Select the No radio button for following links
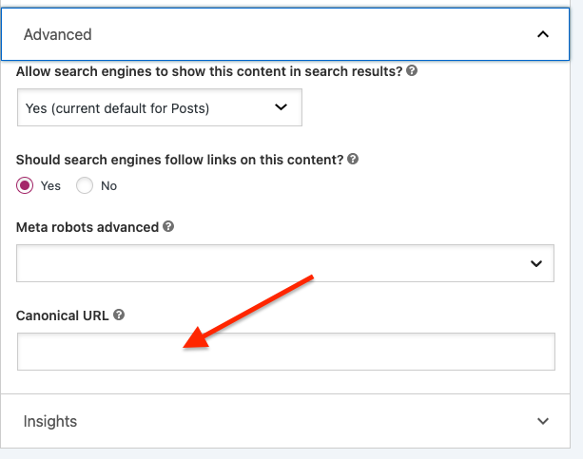The width and height of the screenshot is (583, 459). click(x=85, y=185)
